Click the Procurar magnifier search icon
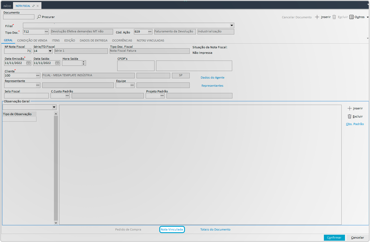 pos(39,17)
